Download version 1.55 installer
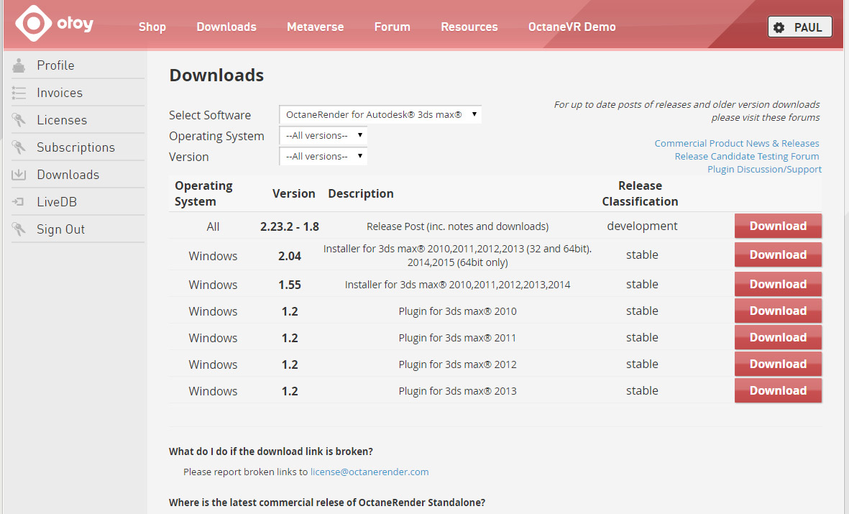Screen dimensions: 849x514 (778, 284)
